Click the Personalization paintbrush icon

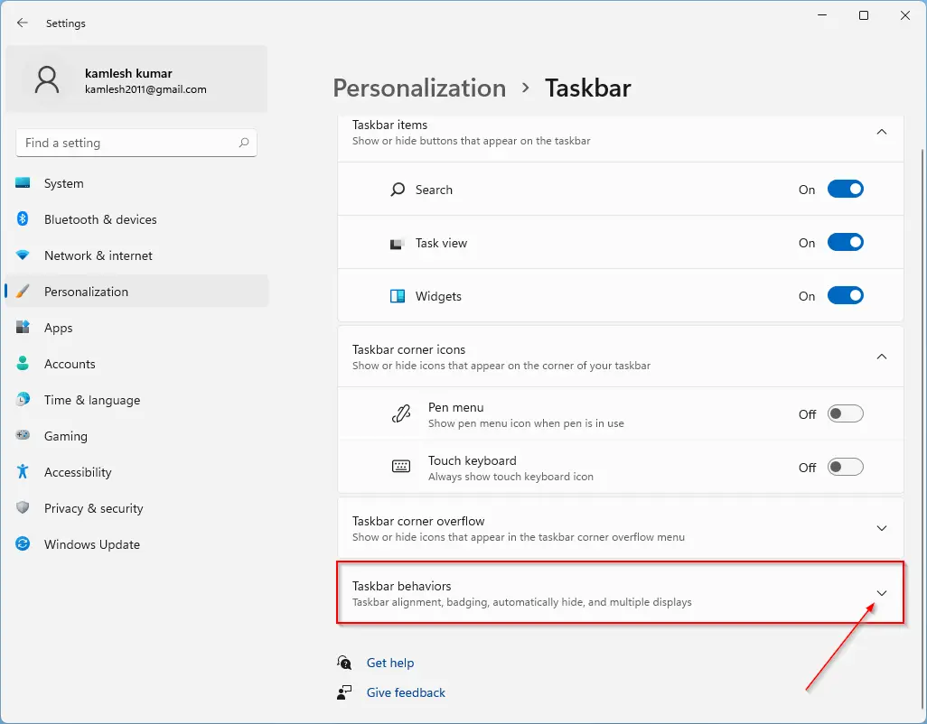coord(23,292)
